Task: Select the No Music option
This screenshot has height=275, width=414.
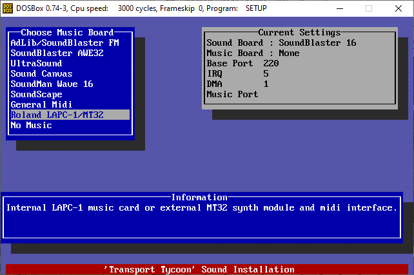Action: (x=31, y=125)
